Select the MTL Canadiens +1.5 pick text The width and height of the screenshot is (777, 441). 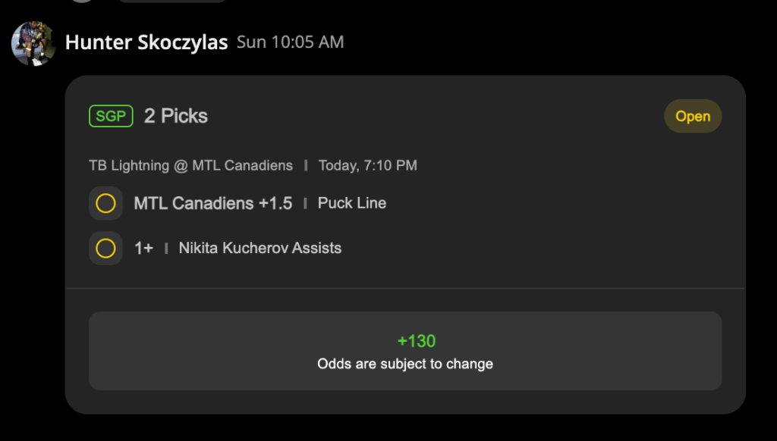point(213,203)
